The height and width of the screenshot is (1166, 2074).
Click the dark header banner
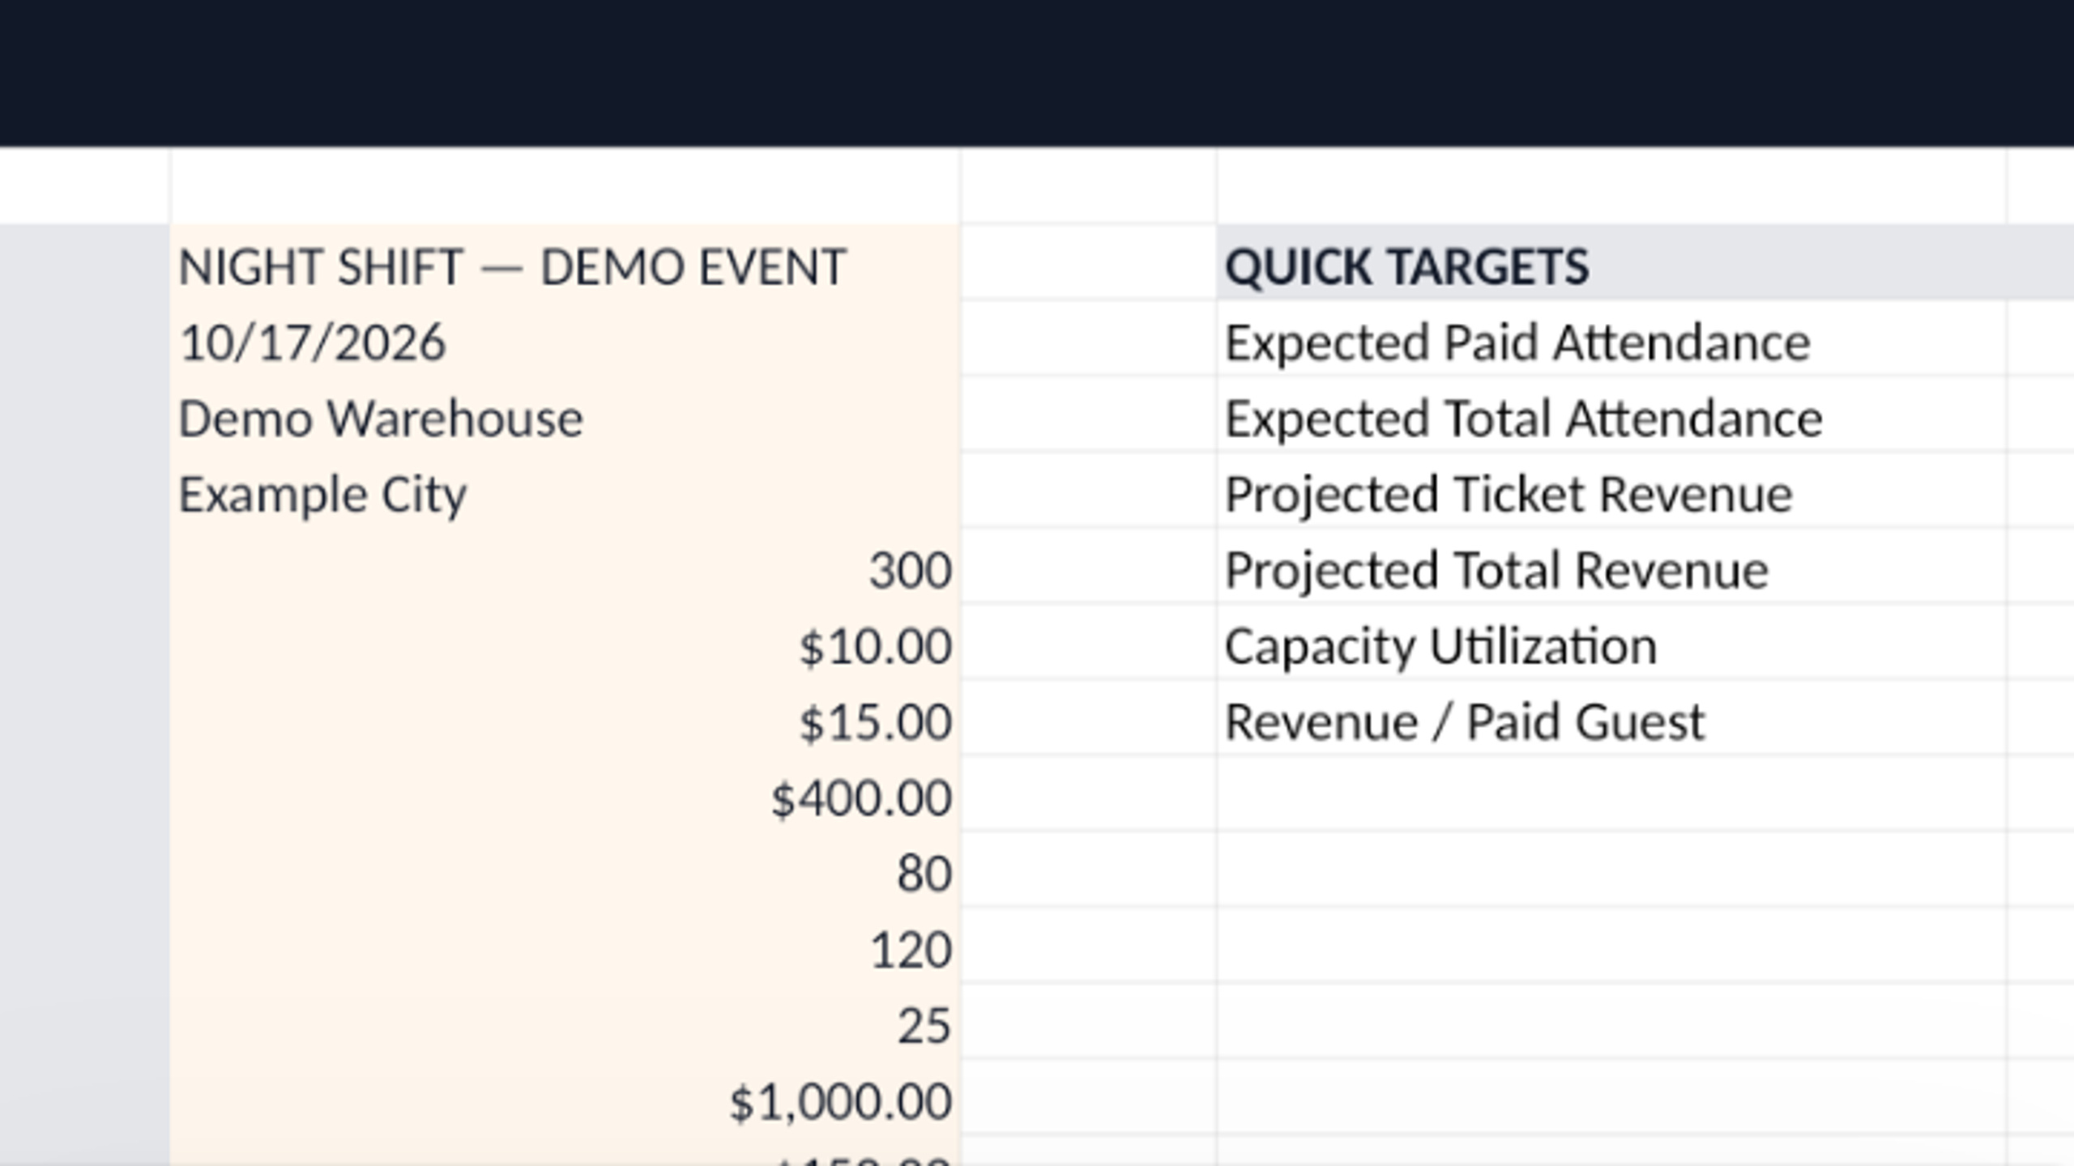click(1037, 73)
